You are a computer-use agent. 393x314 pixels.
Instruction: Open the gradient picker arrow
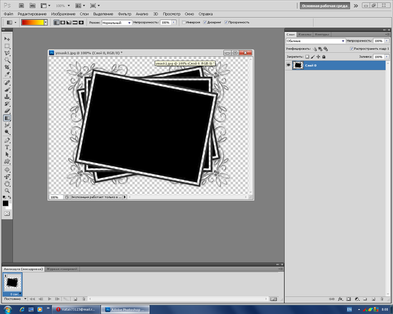(45, 22)
